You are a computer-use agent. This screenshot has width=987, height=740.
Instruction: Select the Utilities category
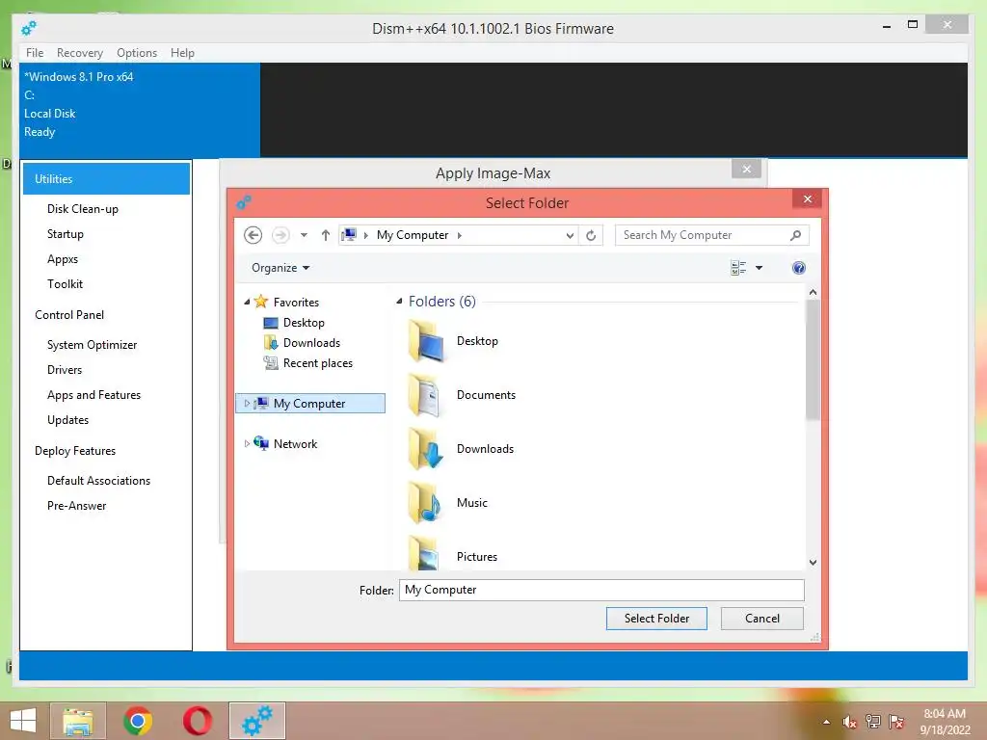(x=106, y=178)
